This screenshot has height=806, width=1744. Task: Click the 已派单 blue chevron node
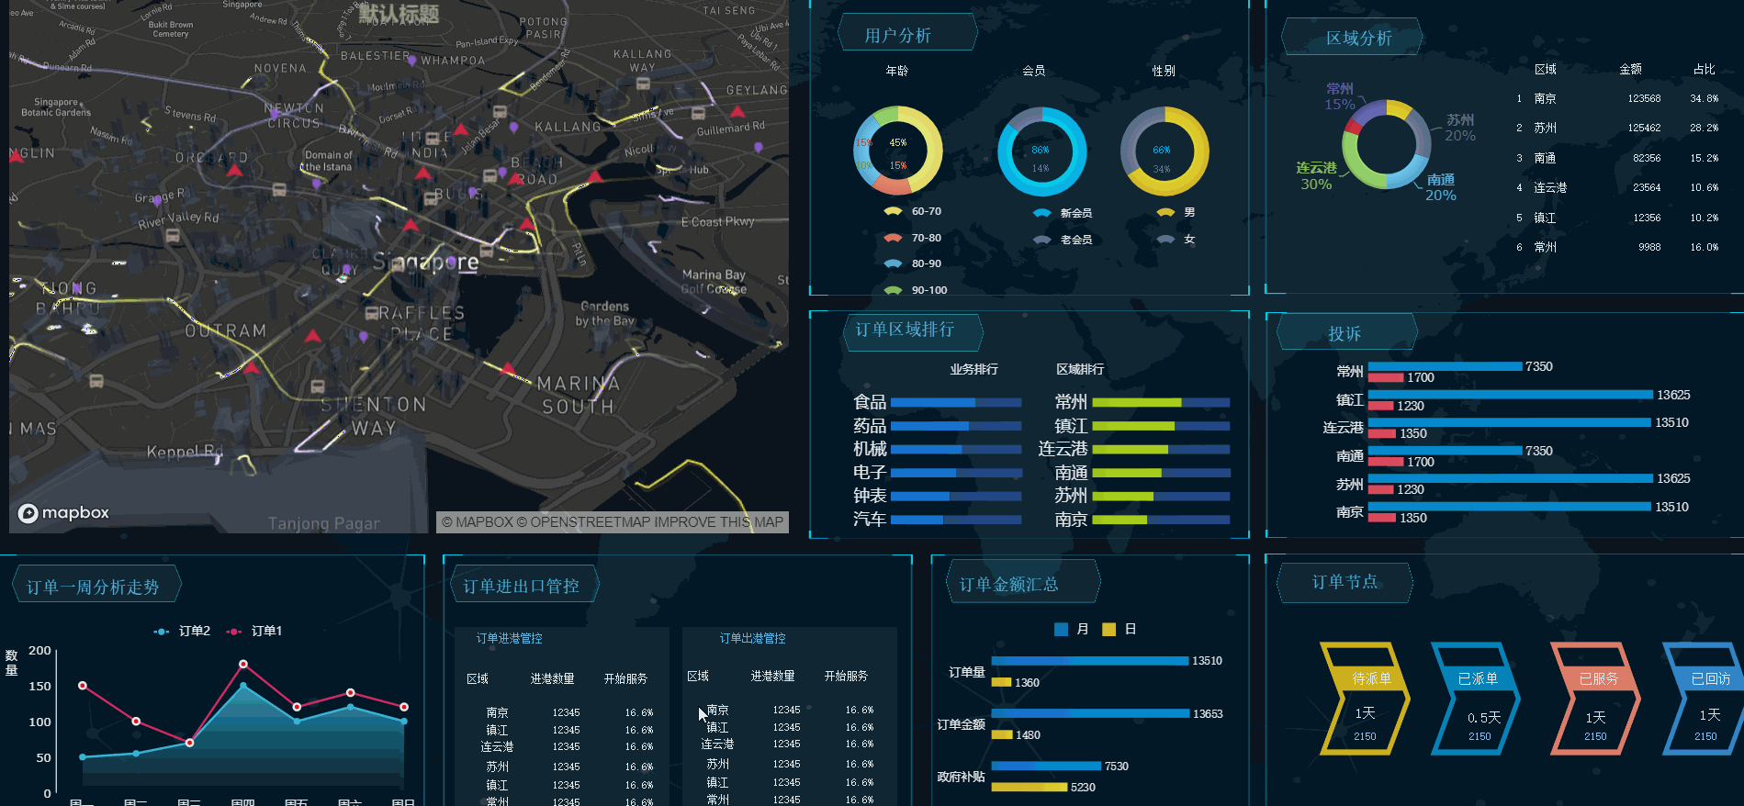pos(1476,698)
